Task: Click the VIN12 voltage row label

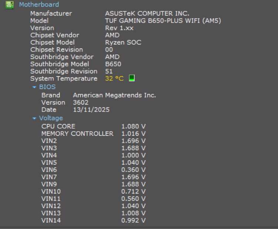Action: pos(51,206)
